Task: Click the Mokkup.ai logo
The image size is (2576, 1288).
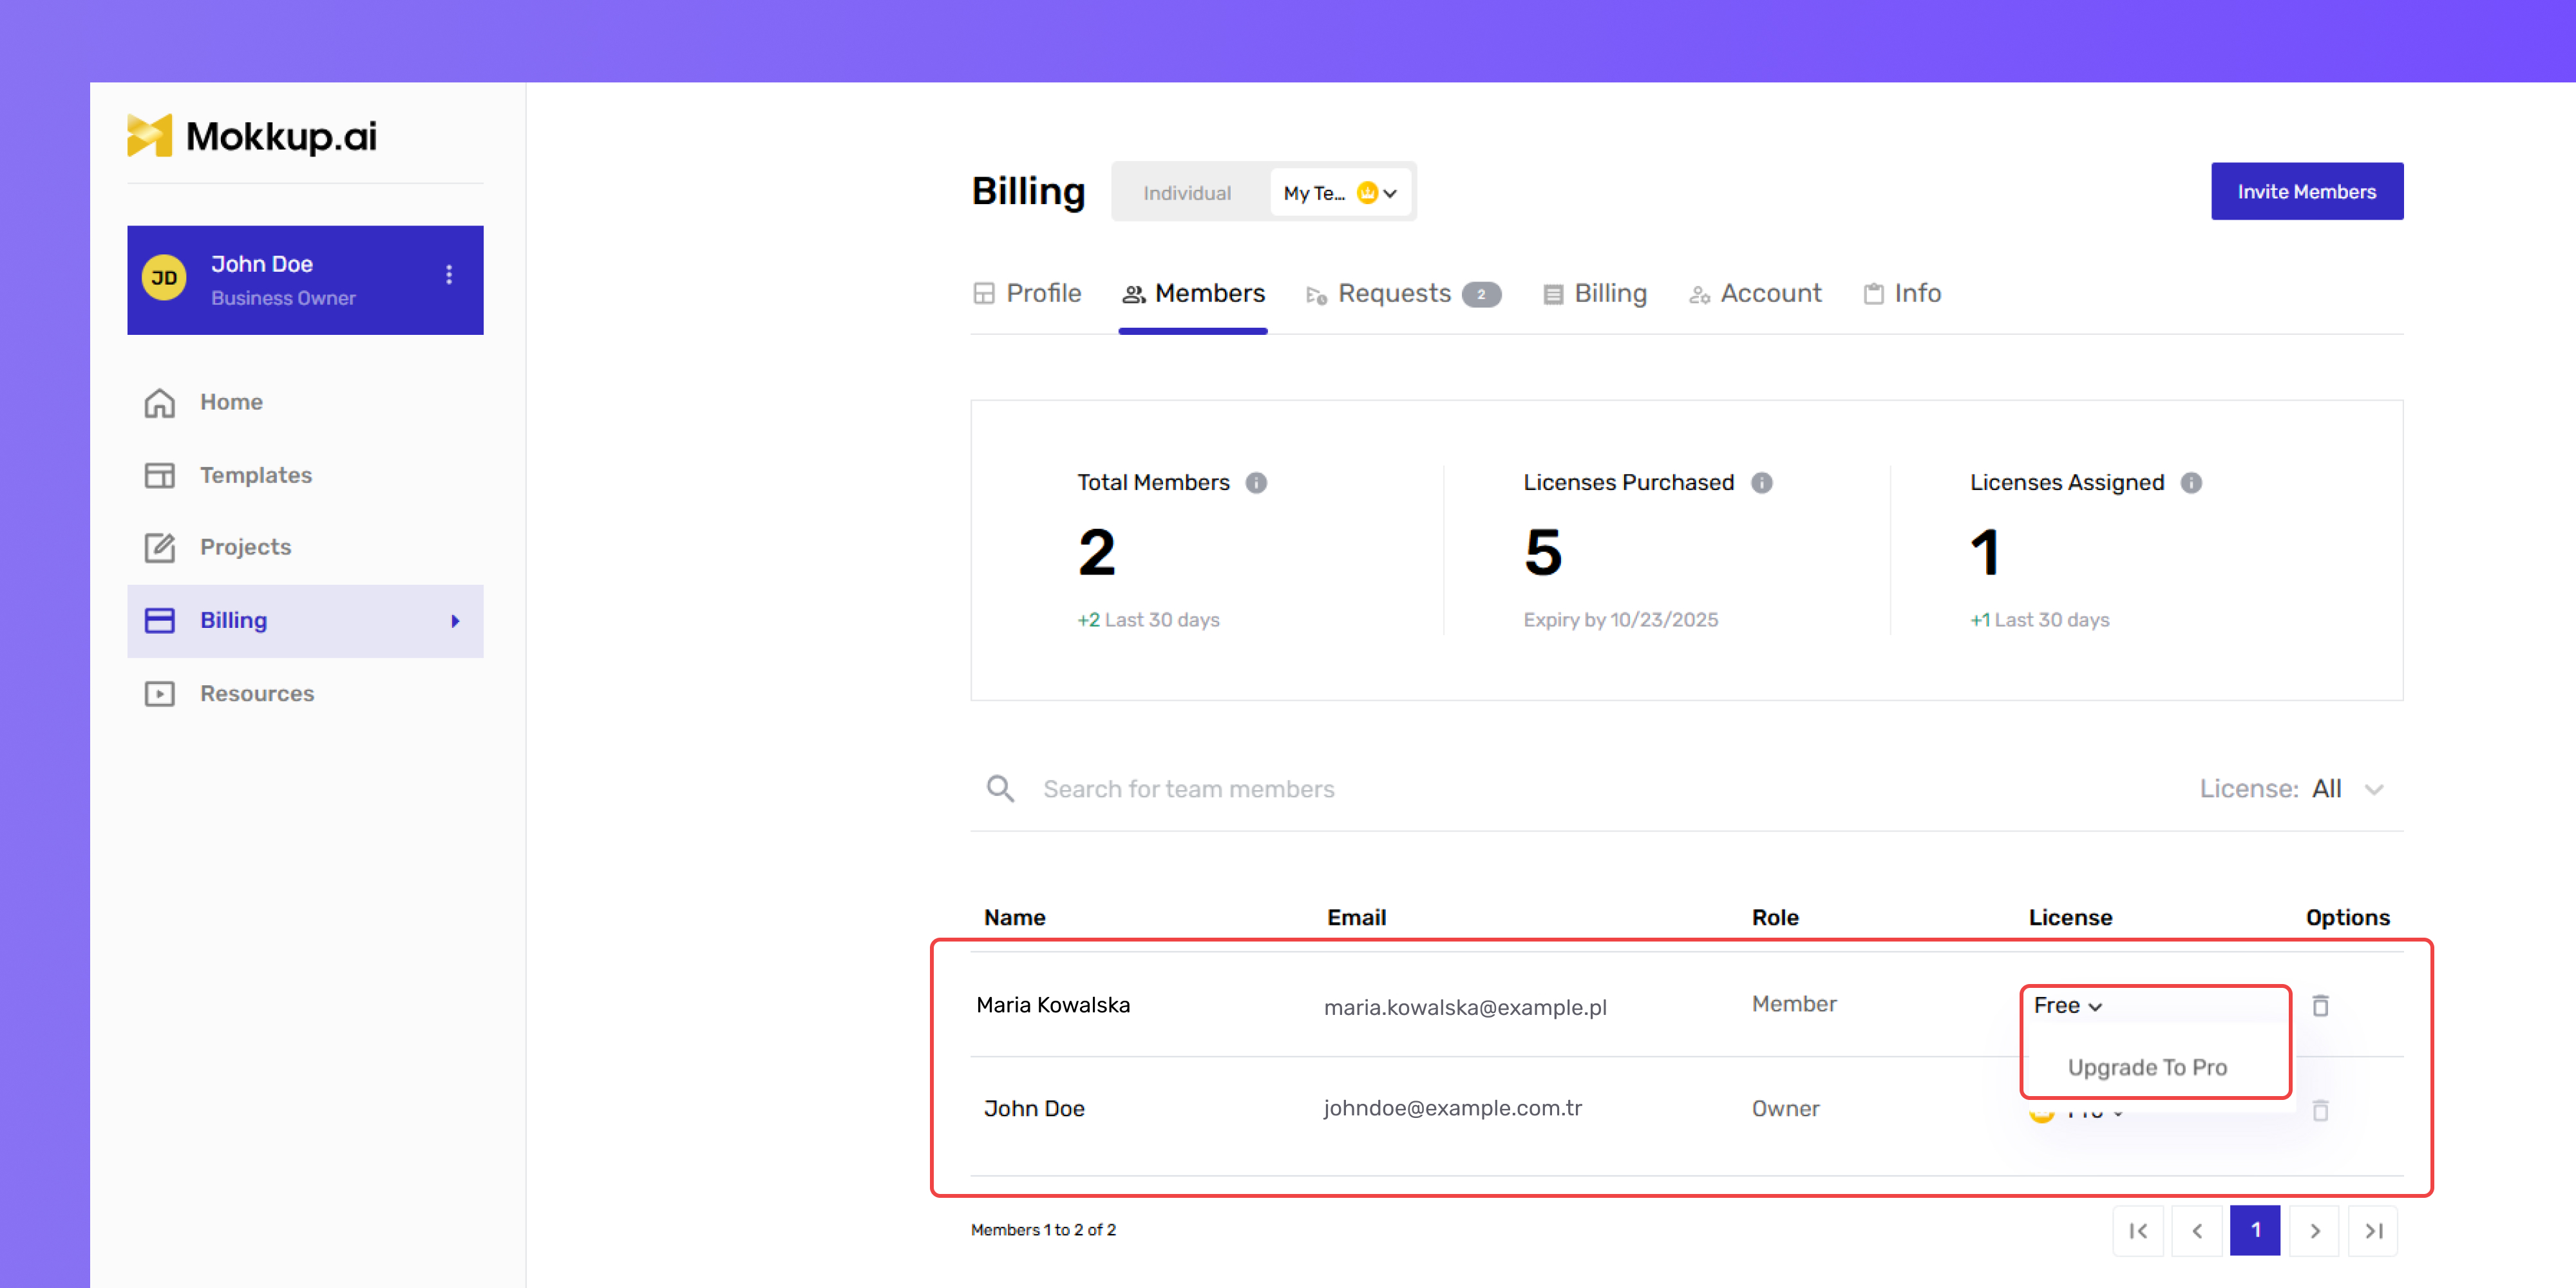Action: click(252, 136)
